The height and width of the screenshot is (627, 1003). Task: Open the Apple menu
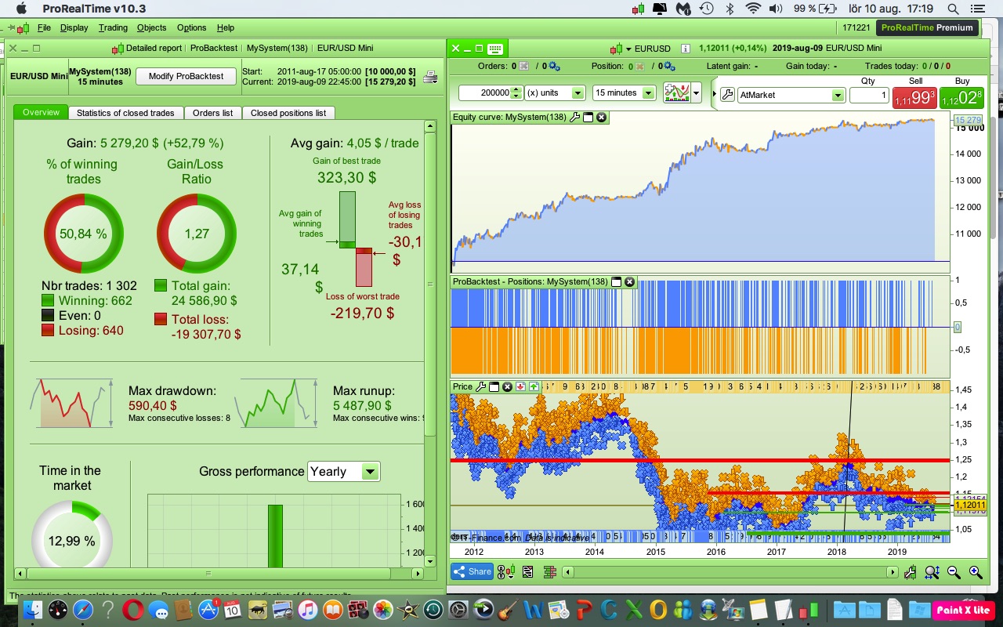tap(20, 9)
